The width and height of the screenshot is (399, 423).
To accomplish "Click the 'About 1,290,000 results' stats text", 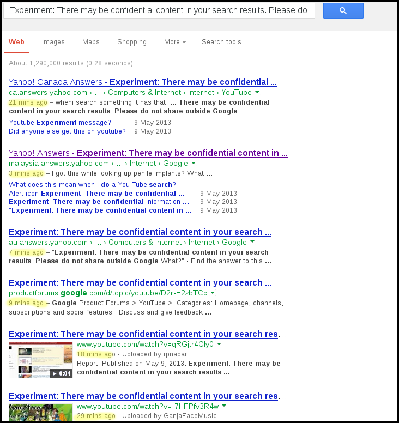I will (71, 63).
